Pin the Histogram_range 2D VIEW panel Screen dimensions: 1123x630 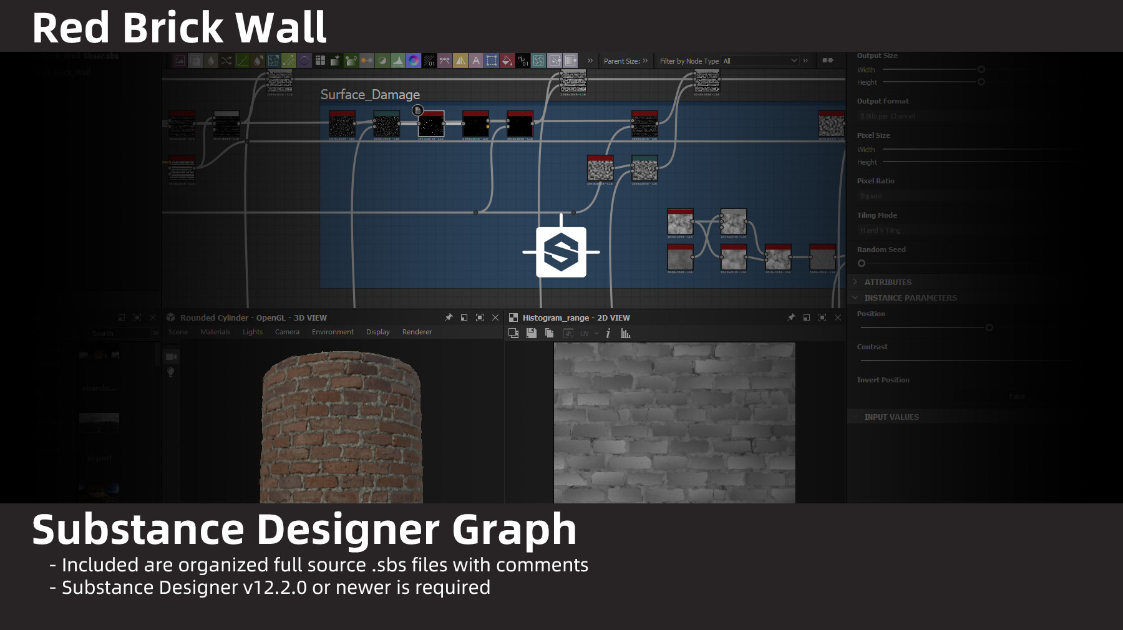pyautogui.click(x=791, y=317)
